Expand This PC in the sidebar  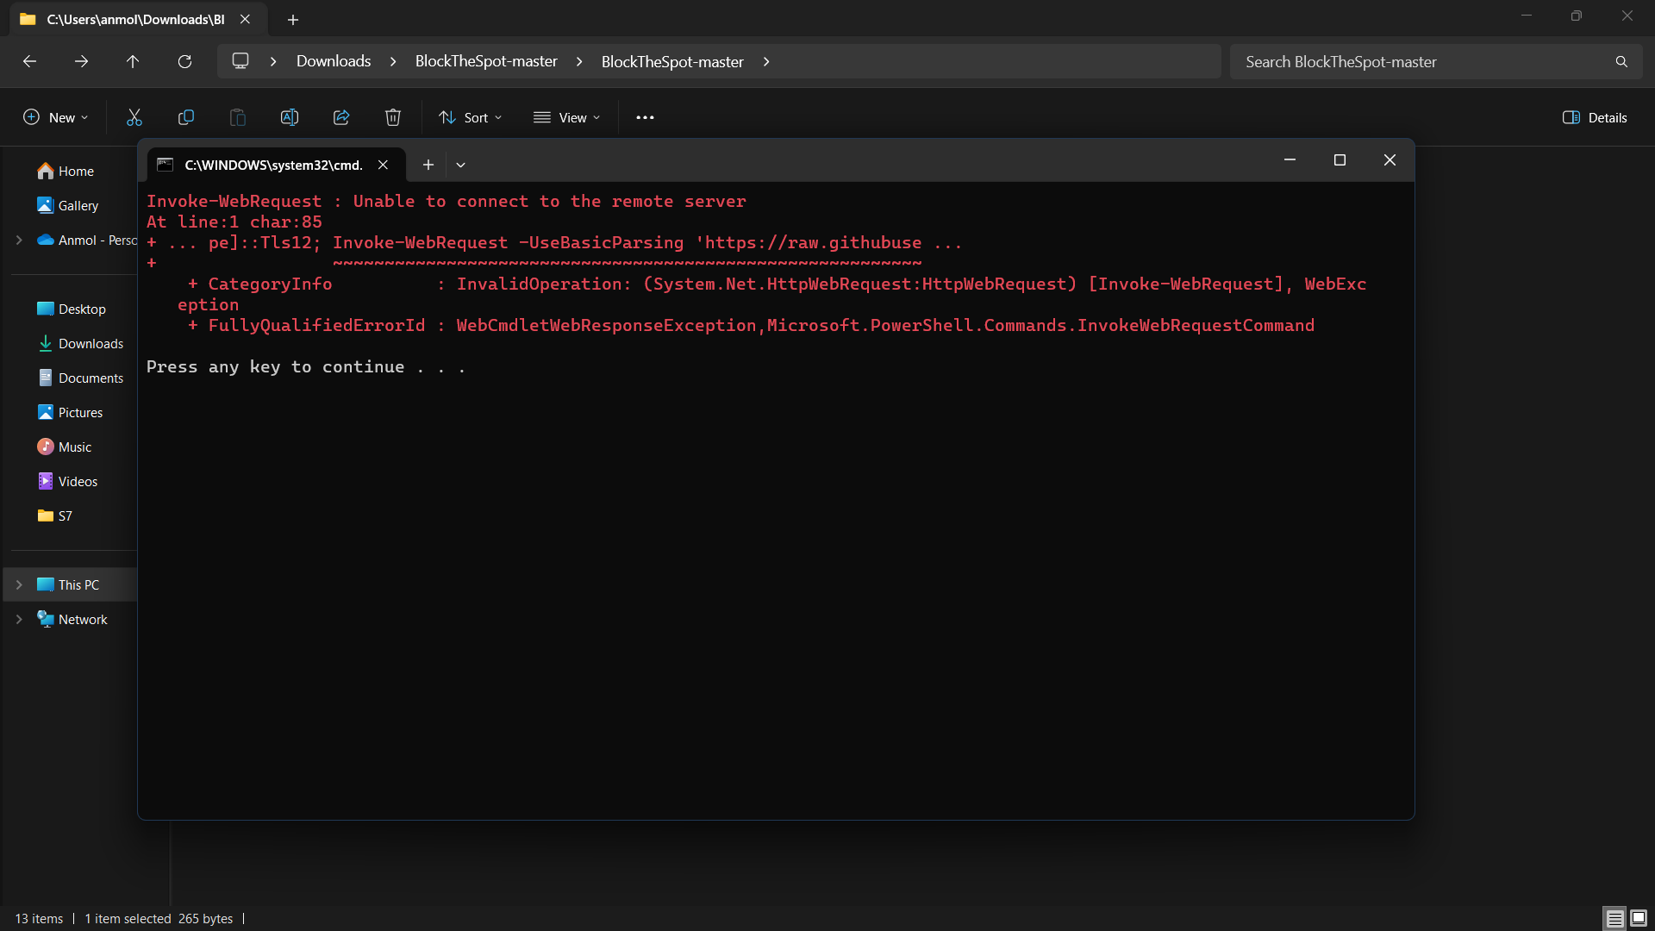pos(19,584)
